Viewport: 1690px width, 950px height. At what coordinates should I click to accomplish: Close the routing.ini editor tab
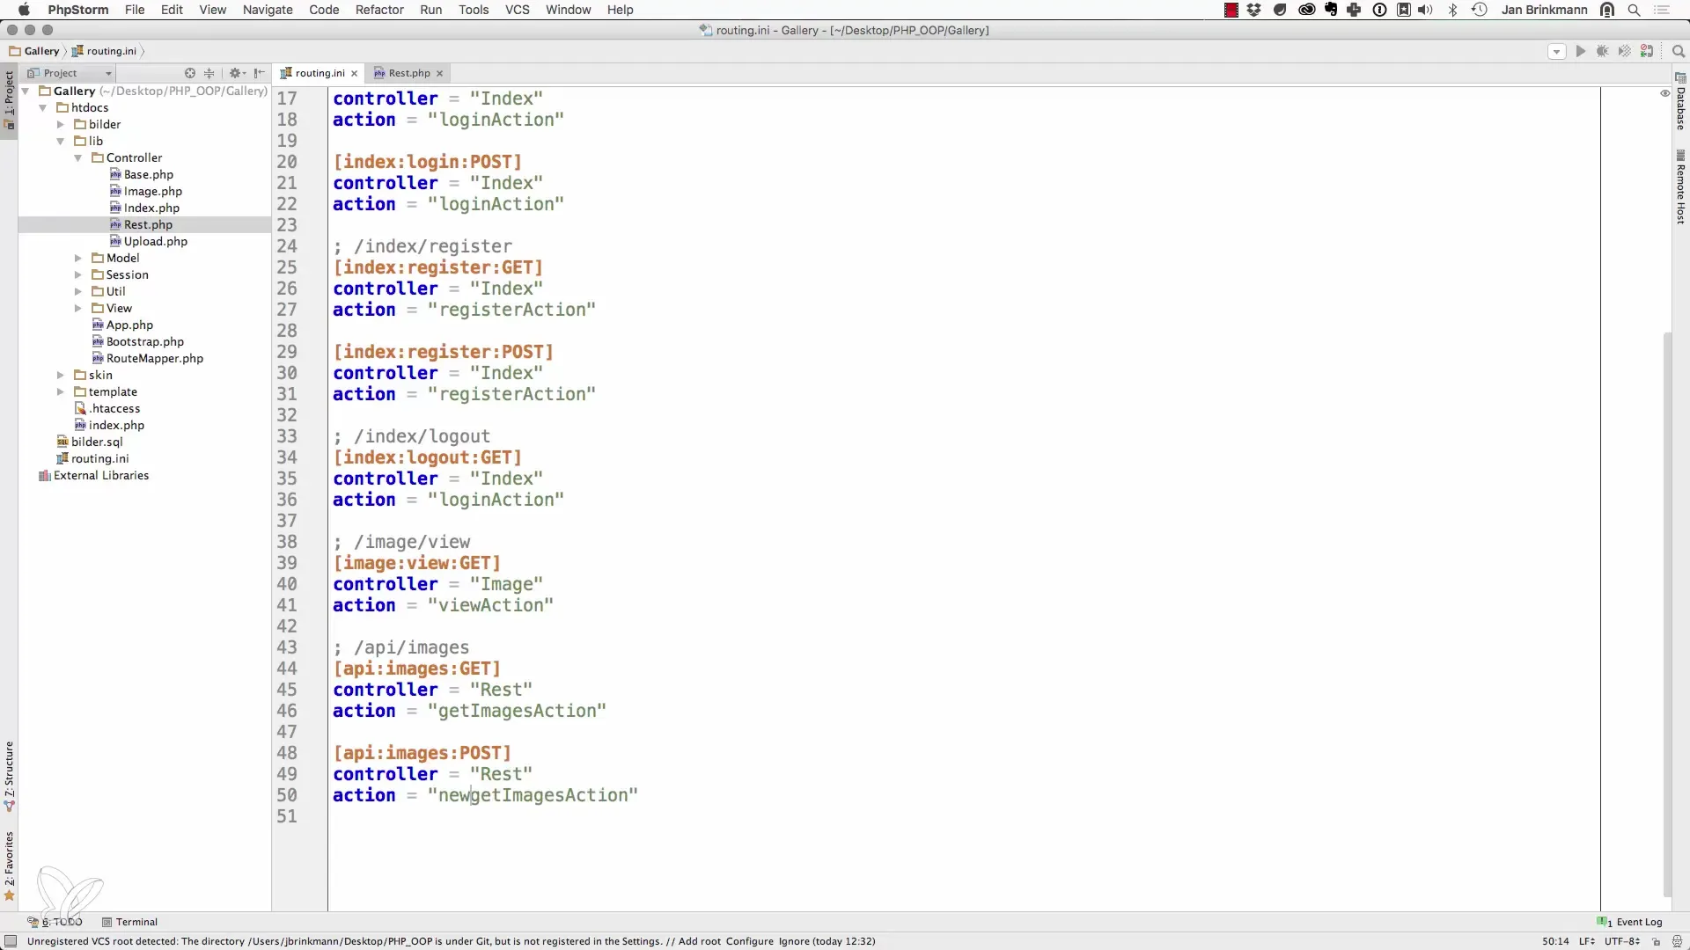pyautogui.click(x=354, y=74)
